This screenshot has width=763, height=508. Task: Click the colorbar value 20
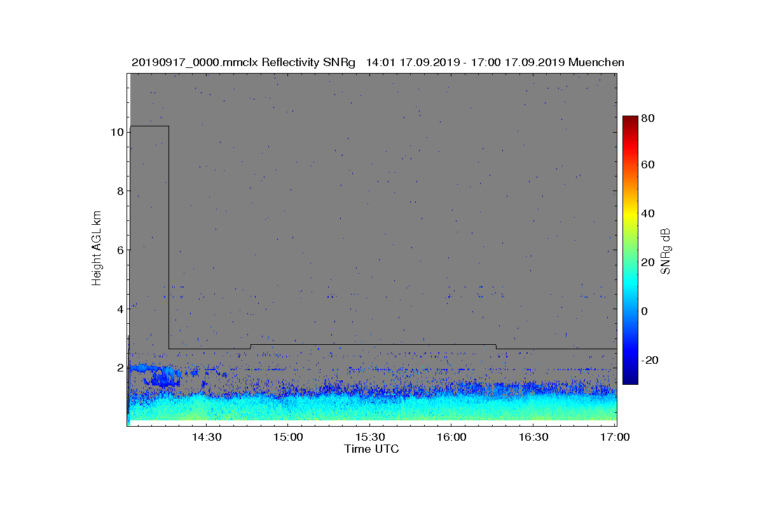point(649,262)
